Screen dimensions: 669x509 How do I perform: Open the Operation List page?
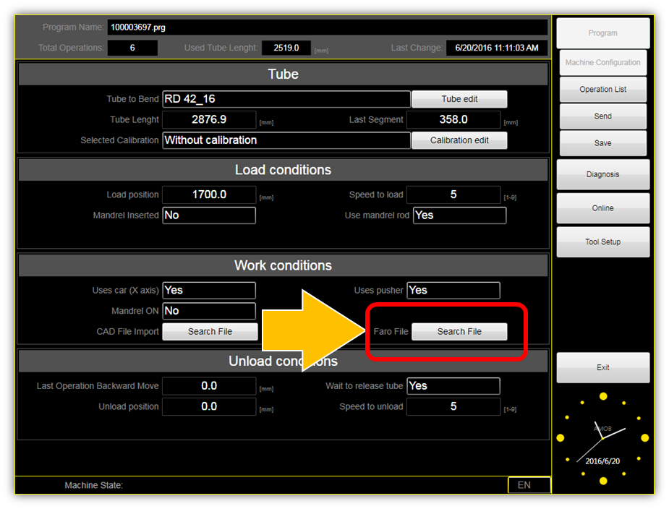point(602,90)
